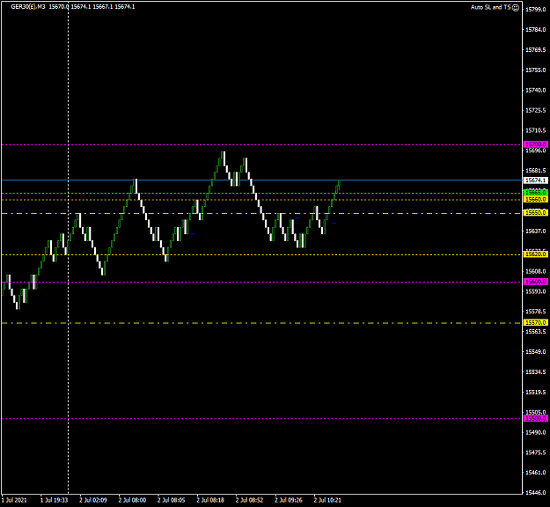The height and width of the screenshot is (507, 550).
Task: Click the Auto SL and TS smiley icon
Action: [x=516, y=8]
